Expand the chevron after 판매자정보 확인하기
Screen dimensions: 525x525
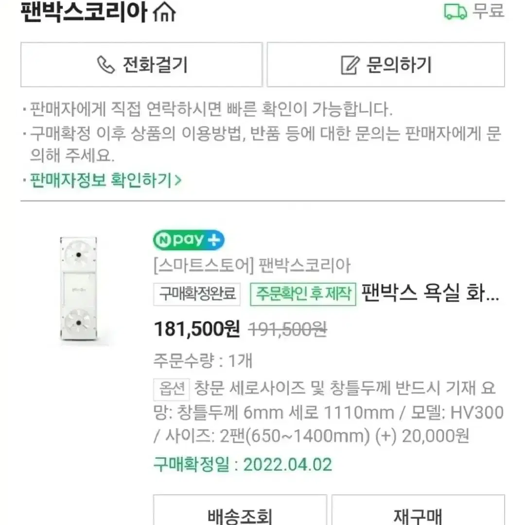[178, 180]
